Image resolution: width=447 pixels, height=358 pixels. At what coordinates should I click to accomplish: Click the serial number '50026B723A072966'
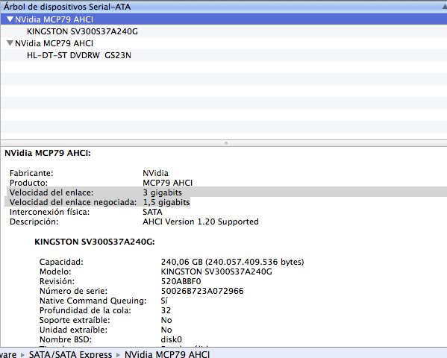[x=202, y=291]
